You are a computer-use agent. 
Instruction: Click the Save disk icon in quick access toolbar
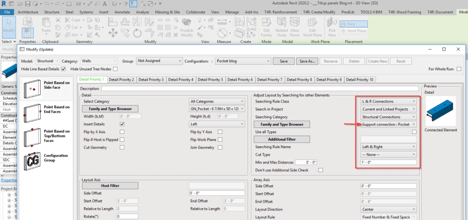point(28,4)
